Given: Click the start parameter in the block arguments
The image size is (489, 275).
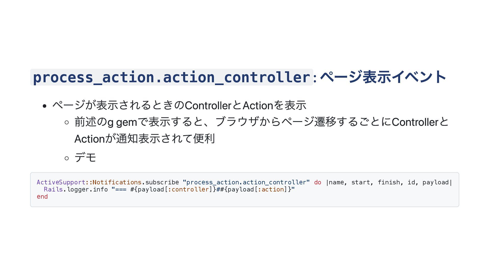Looking at the screenshot, I should [361, 182].
